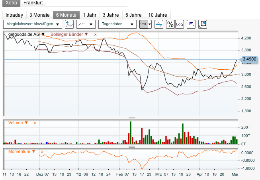
Task: Click the Feb date axis label
Action: 119,174
